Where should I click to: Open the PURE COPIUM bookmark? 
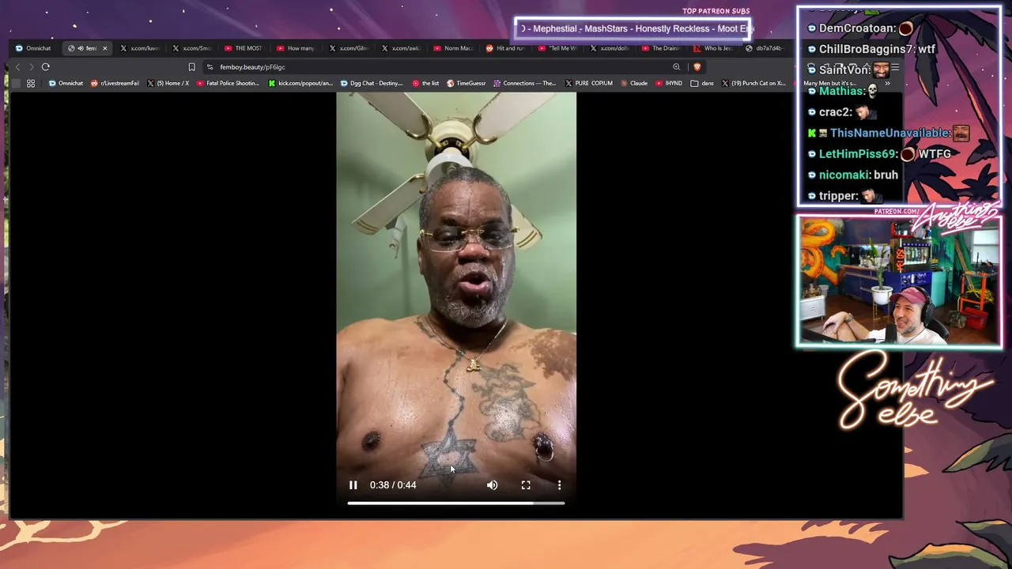coord(589,83)
